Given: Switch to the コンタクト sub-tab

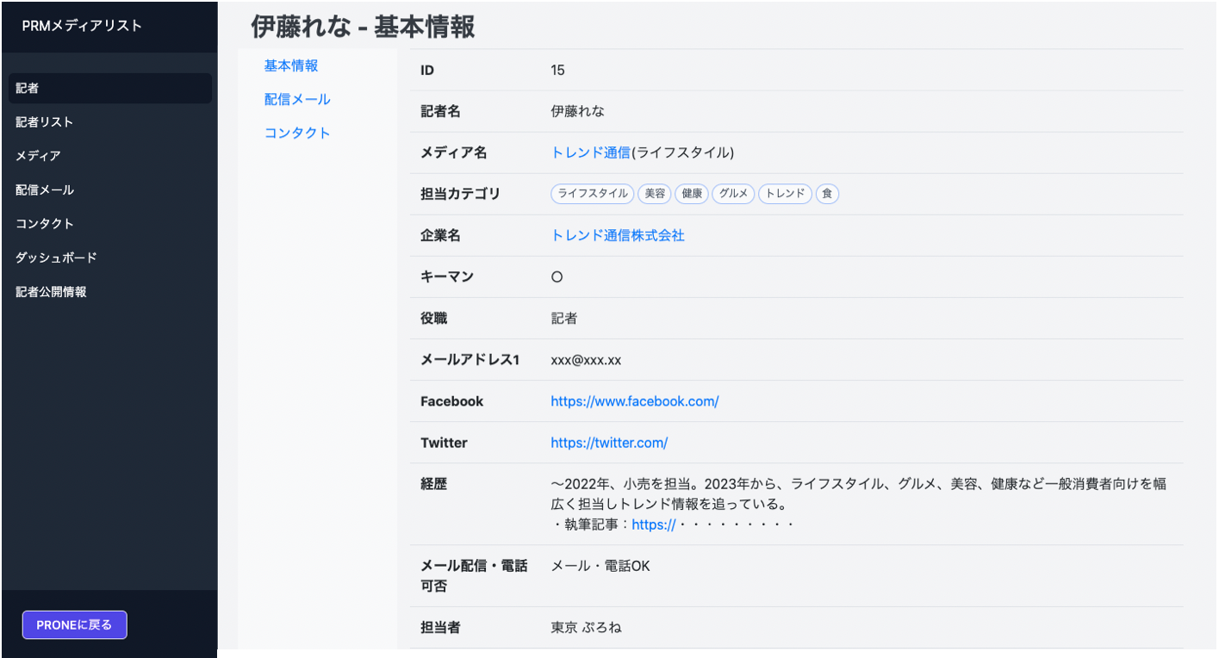Looking at the screenshot, I should point(297,133).
